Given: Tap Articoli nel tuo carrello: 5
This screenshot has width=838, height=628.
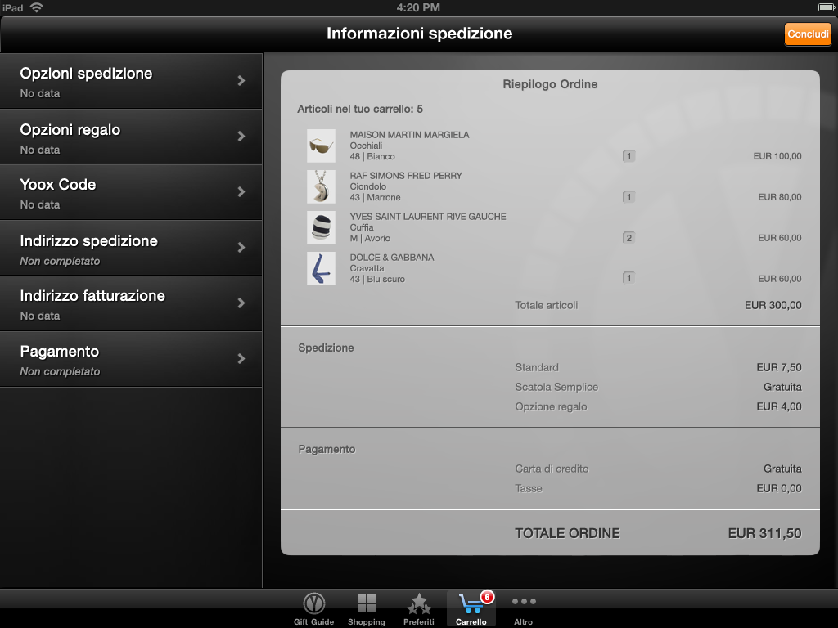Looking at the screenshot, I should click(360, 109).
